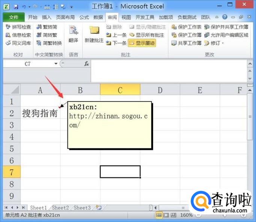Click inside the formula bar

click(169, 71)
